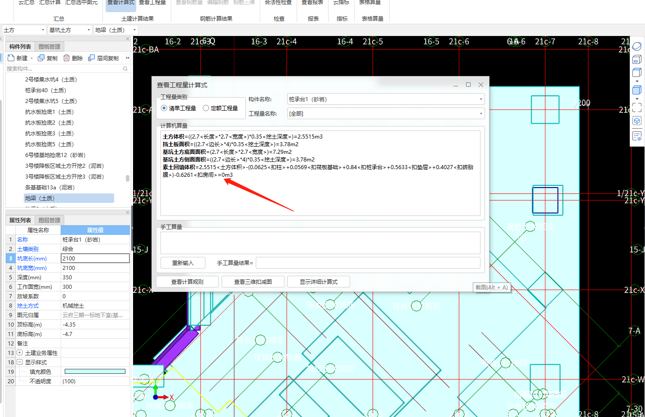Click the 查看三维扣减图 button
The height and width of the screenshot is (417, 645).
pyautogui.click(x=253, y=282)
